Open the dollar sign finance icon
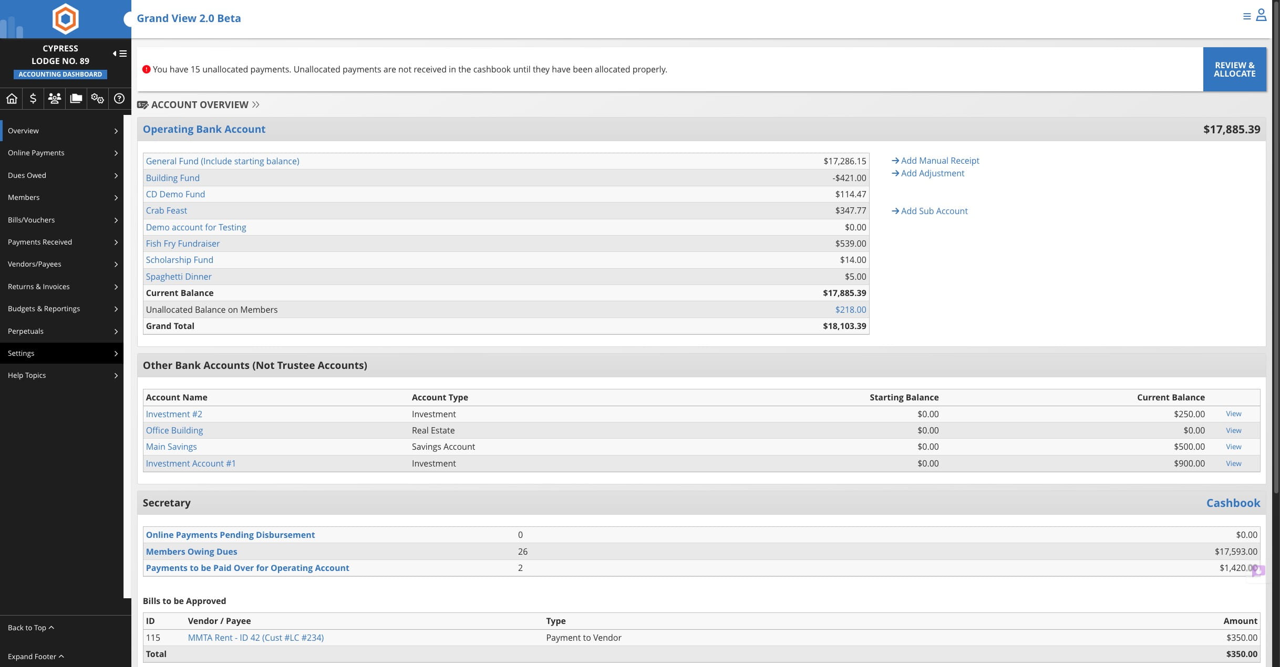This screenshot has width=1280, height=667. point(33,98)
